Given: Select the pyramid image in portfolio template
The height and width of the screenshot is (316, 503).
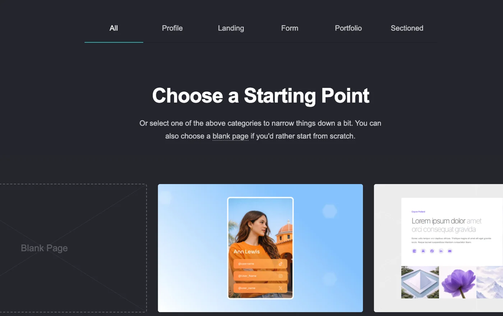Looking at the screenshot, I should (x=420, y=282).
